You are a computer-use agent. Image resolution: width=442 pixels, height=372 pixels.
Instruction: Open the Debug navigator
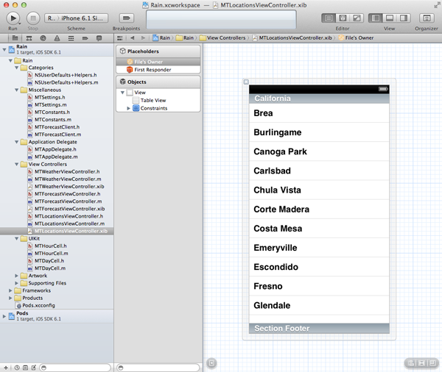[x=71, y=38]
